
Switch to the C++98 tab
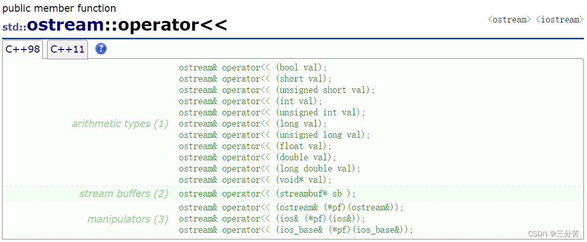click(22, 50)
